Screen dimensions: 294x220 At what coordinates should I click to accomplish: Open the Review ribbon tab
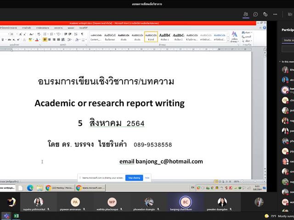[58, 27]
